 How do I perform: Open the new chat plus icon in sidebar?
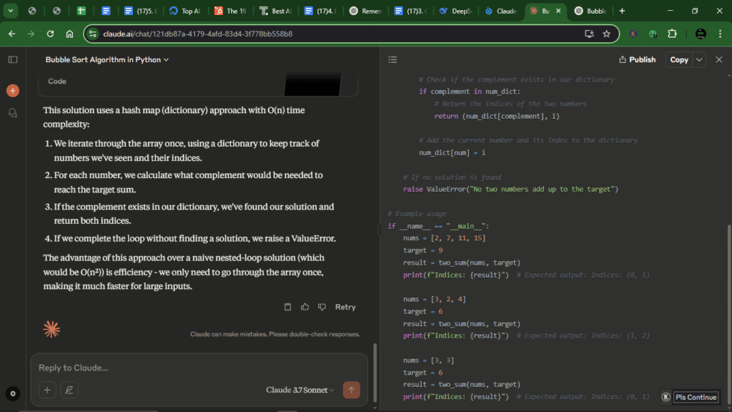pos(13,90)
